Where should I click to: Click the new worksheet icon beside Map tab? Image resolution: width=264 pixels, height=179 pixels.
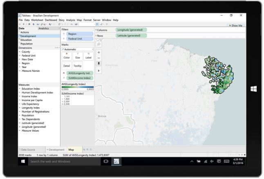84,150
